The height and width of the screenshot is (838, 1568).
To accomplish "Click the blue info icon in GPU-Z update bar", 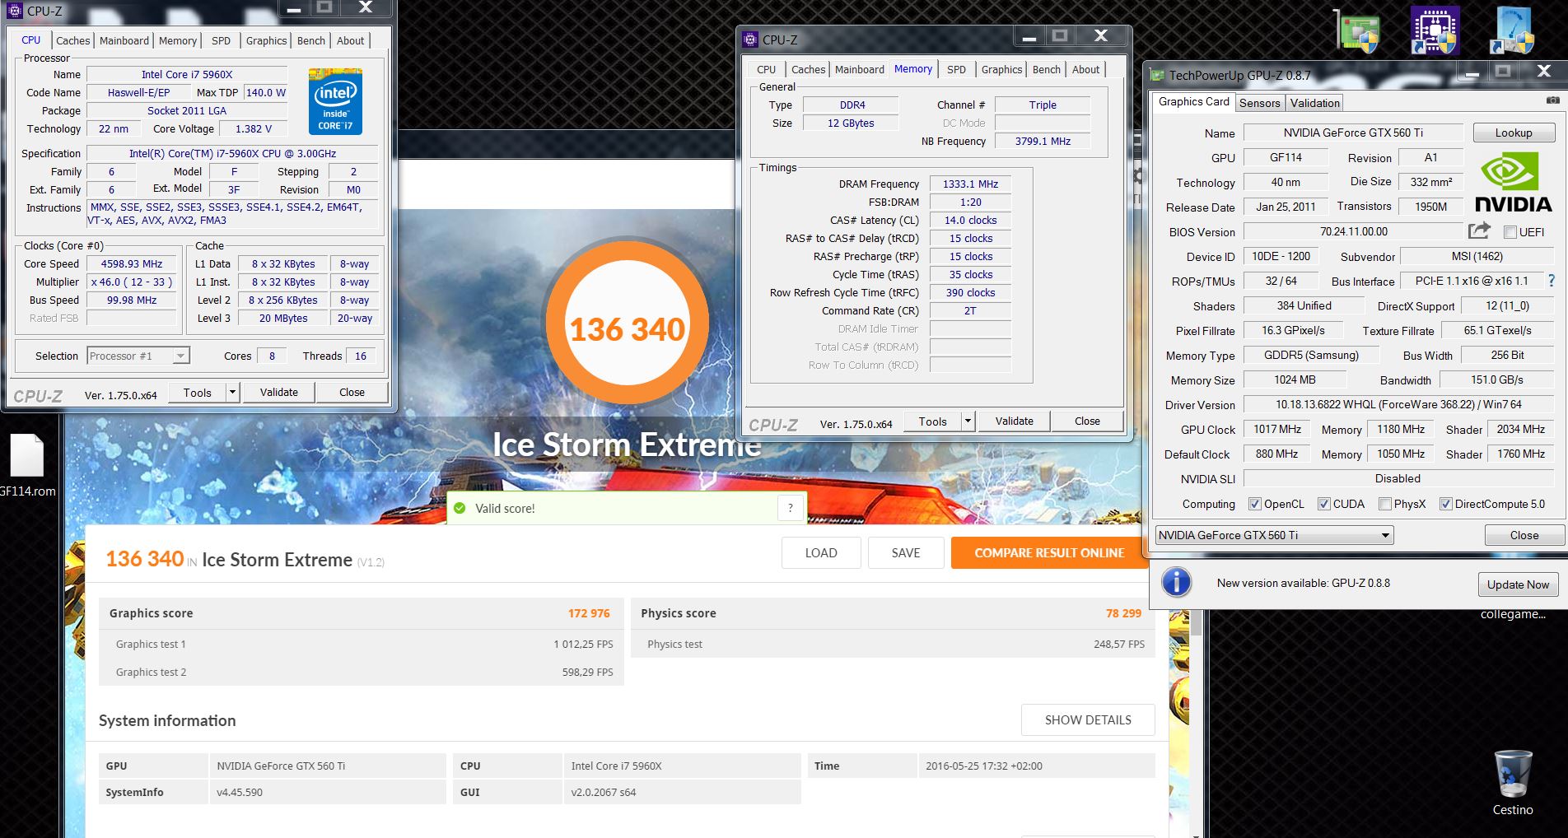I will (x=1176, y=583).
